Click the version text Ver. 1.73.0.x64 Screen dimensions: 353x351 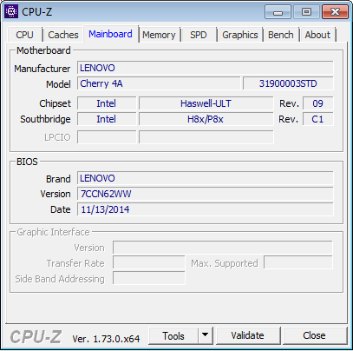(x=106, y=339)
